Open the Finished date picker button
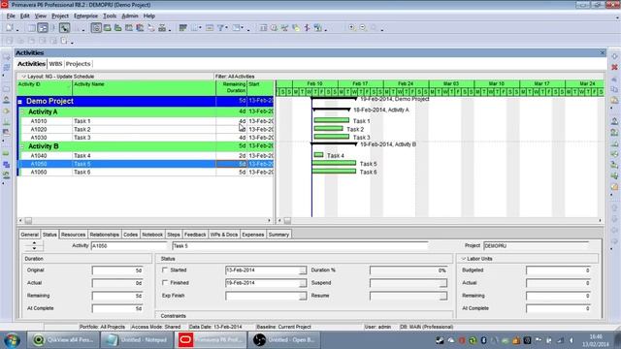The image size is (621, 349). [303, 283]
